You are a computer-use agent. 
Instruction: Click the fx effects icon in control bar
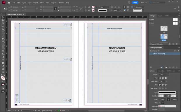[x=119, y=7]
